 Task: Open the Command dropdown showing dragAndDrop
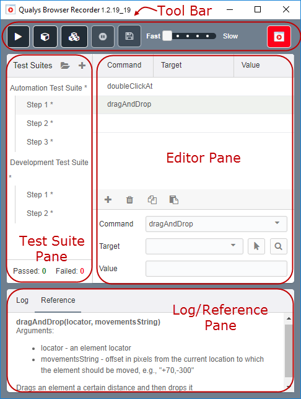(216, 224)
